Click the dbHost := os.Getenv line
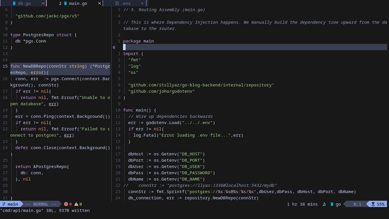The image size is (389, 219). pyautogui.click(x=166, y=154)
